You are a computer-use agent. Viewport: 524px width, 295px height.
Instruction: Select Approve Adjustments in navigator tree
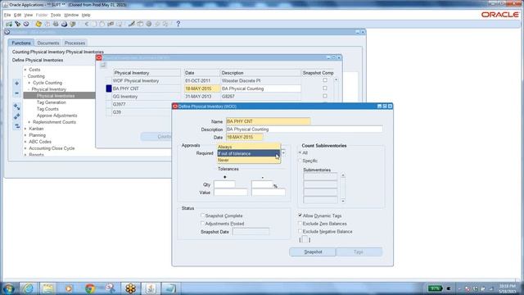pos(56,116)
